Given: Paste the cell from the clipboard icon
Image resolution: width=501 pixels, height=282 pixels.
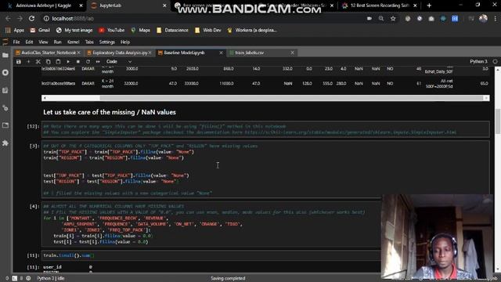Looking at the screenshot, I should click(58, 62).
